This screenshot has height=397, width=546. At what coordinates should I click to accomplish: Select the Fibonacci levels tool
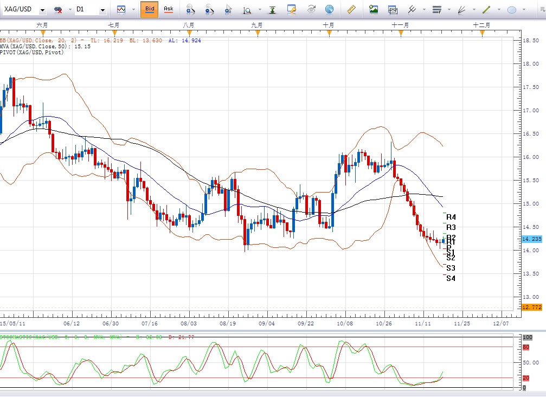pos(437,9)
